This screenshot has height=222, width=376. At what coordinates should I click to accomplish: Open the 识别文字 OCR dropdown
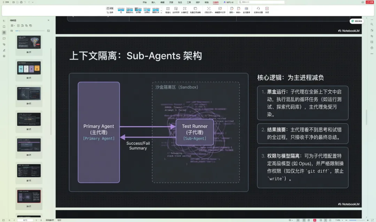(209, 10)
